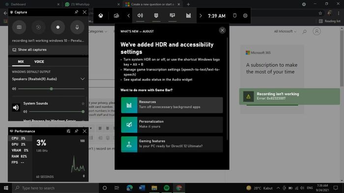Show previous widgets with left chevron
This screenshot has height=193, width=344.
click(x=129, y=16)
